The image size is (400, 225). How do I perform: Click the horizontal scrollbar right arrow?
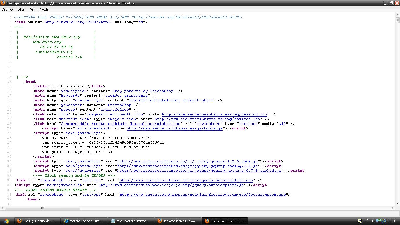(393, 208)
